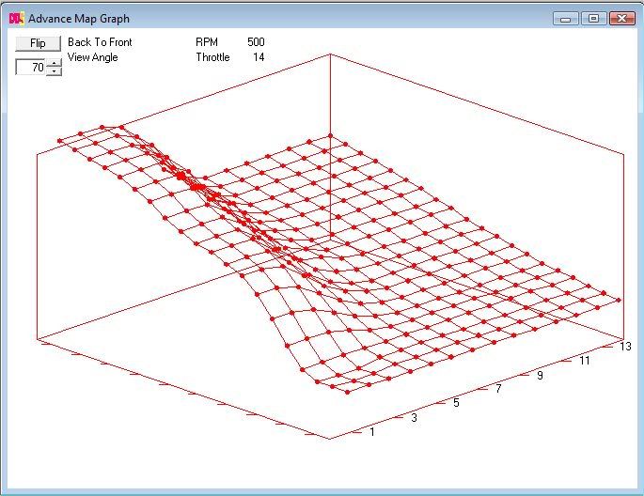Click the Throttle label text
The width and height of the screenshot is (644, 496).
click(212, 57)
